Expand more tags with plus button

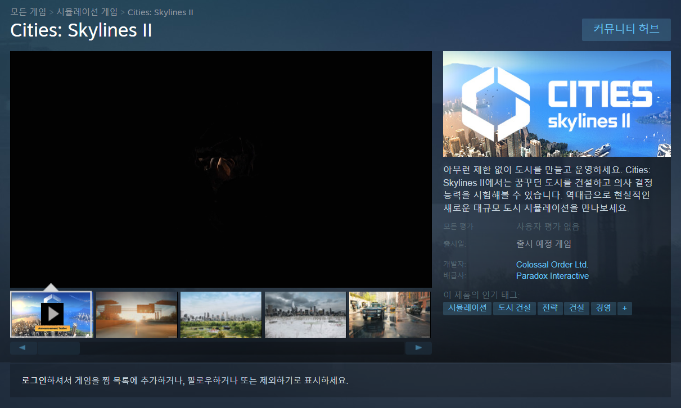(x=625, y=308)
